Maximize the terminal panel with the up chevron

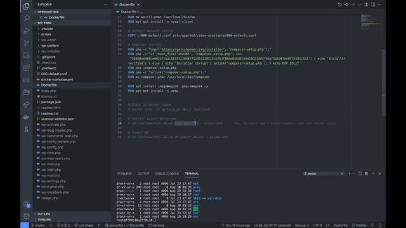373,174
